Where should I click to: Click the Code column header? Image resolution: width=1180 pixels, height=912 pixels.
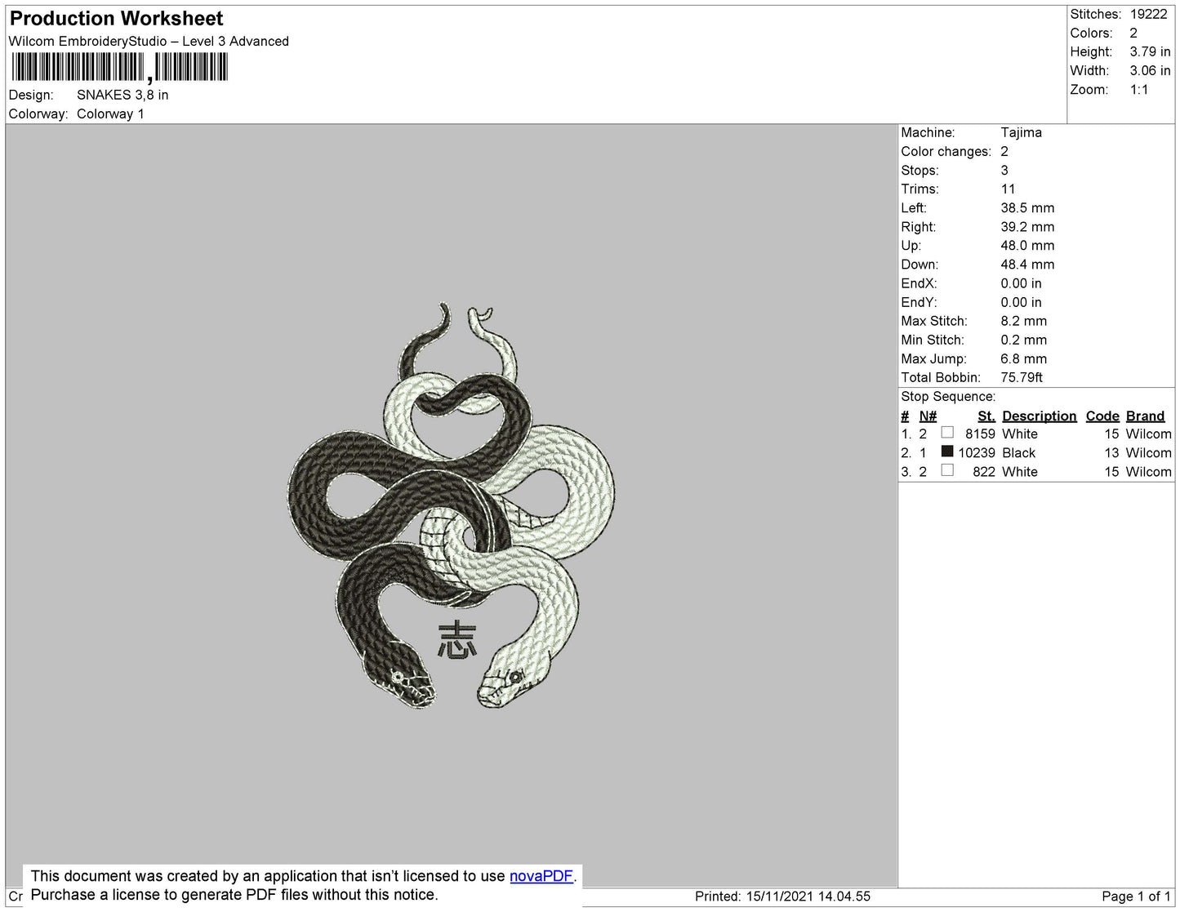1102,416
